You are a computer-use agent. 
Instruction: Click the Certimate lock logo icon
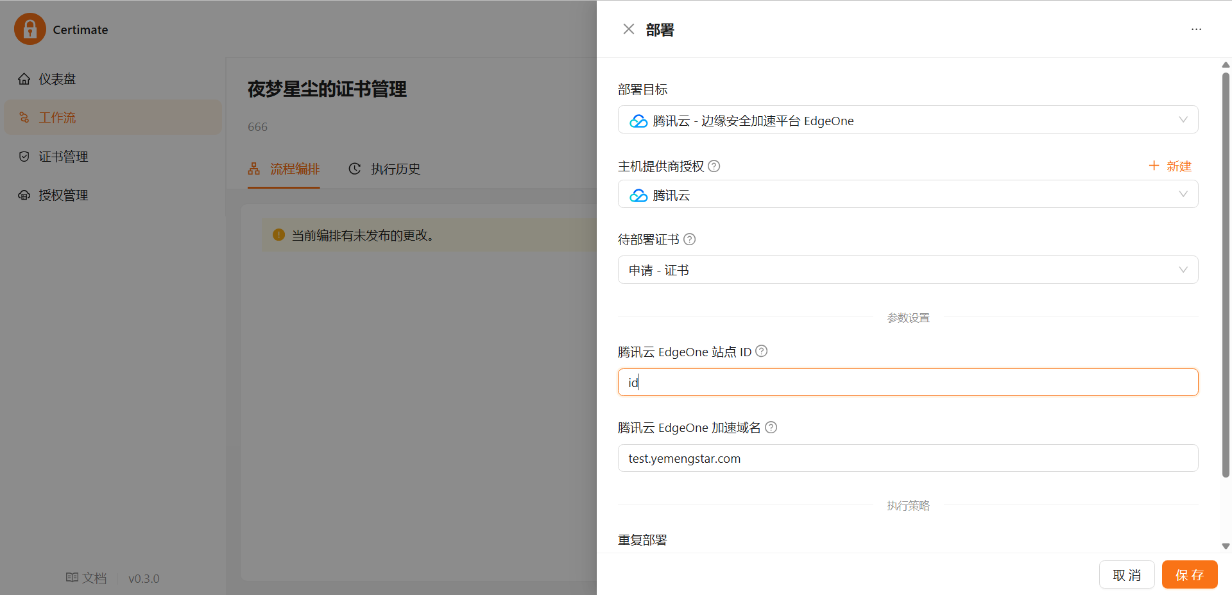[30, 29]
